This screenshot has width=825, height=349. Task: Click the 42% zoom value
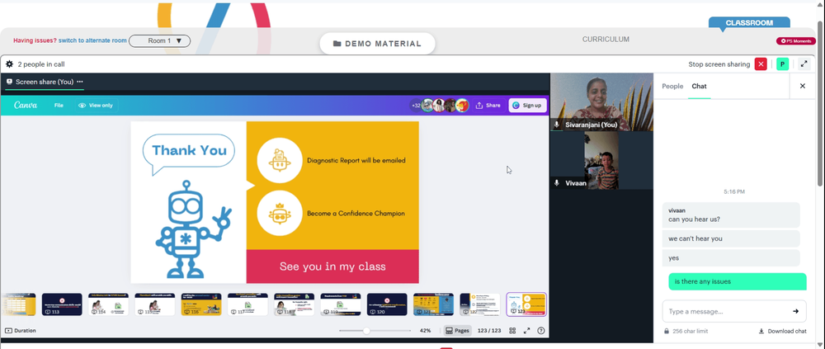pyautogui.click(x=425, y=331)
